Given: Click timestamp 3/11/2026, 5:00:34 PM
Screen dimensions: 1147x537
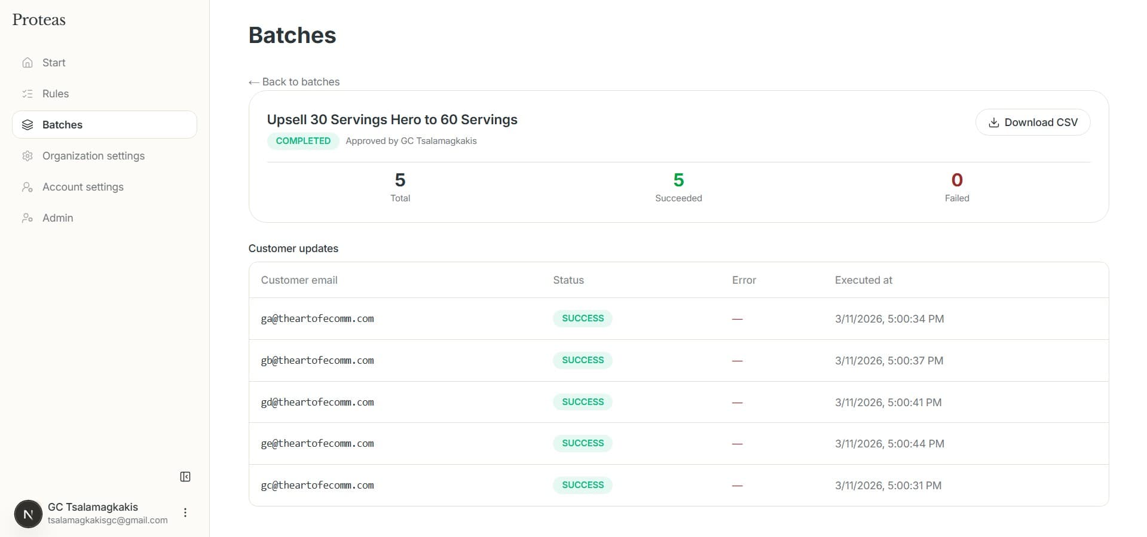Looking at the screenshot, I should [889, 319].
